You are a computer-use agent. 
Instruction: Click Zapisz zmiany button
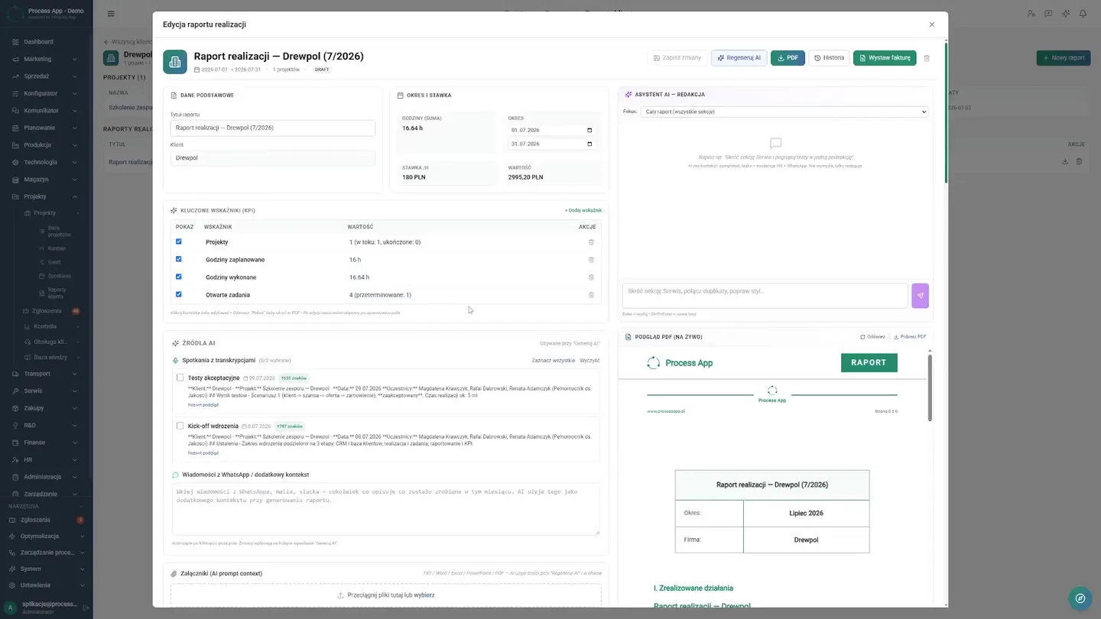coord(677,58)
